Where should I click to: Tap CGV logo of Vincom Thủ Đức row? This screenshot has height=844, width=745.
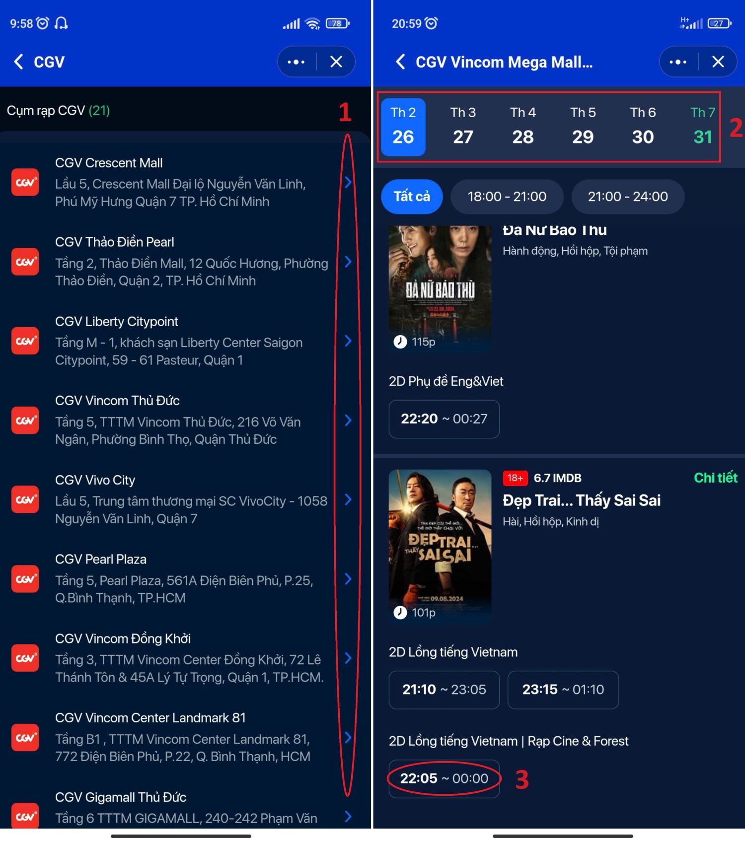(x=25, y=421)
